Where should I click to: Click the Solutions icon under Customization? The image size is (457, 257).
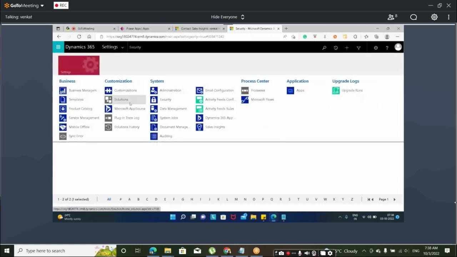pyautogui.click(x=108, y=100)
